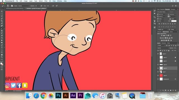Add a Levels adjustment
This screenshot has width=179, height=100.
164,36
